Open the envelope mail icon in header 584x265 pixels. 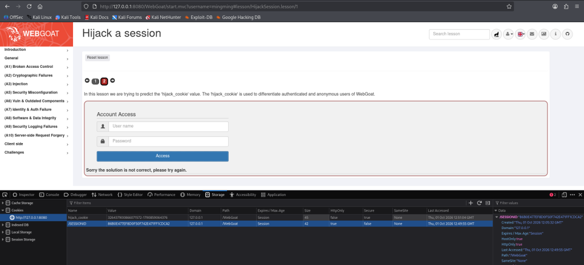532,34
